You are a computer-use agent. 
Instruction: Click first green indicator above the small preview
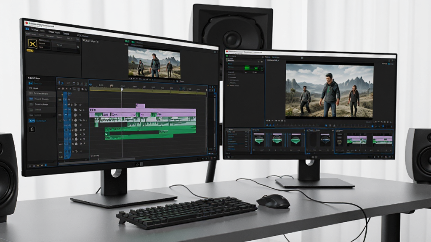click(127, 42)
